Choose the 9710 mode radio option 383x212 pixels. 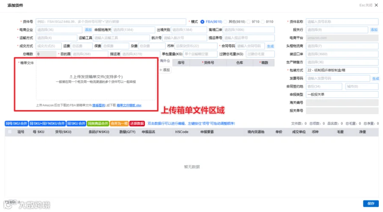(x=249, y=22)
